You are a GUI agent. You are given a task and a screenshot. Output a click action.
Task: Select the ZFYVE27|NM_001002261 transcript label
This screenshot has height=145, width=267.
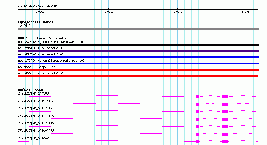tap(36, 138)
